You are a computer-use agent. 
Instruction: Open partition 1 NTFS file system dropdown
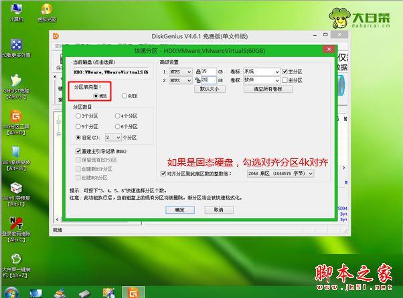(x=181, y=71)
